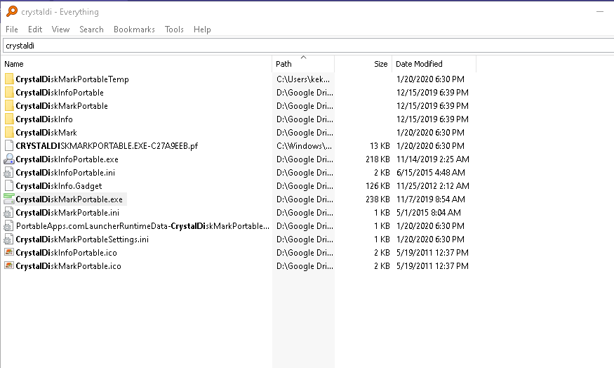Click the CrystalDiskMarkPortableTemp folder icon

(x=9, y=79)
